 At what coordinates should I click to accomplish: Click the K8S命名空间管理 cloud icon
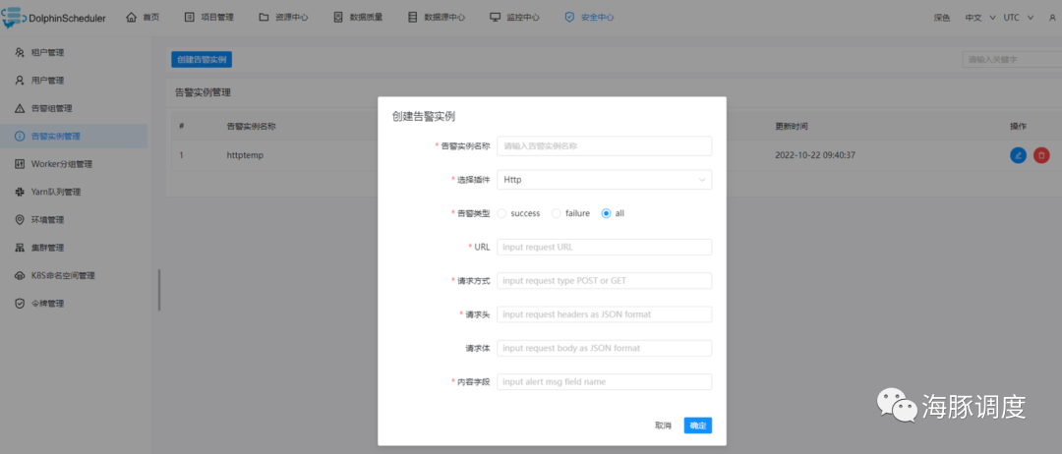click(20, 275)
